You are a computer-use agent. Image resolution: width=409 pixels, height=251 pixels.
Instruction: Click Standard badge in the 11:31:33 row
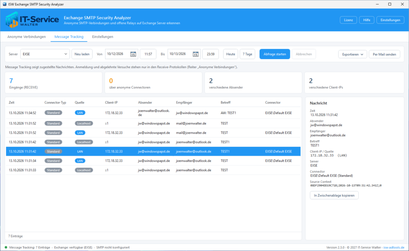coord(53,170)
